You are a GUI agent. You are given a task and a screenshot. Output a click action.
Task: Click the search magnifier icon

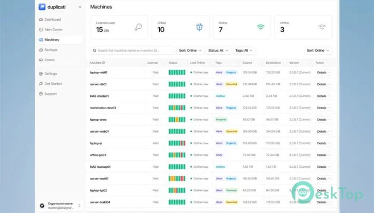(x=95, y=51)
